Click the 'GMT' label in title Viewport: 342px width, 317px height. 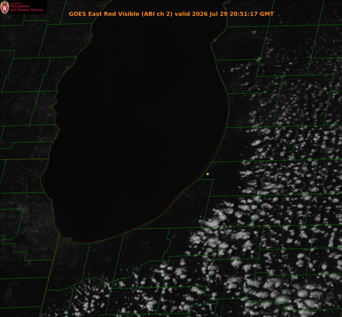[x=267, y=14]
